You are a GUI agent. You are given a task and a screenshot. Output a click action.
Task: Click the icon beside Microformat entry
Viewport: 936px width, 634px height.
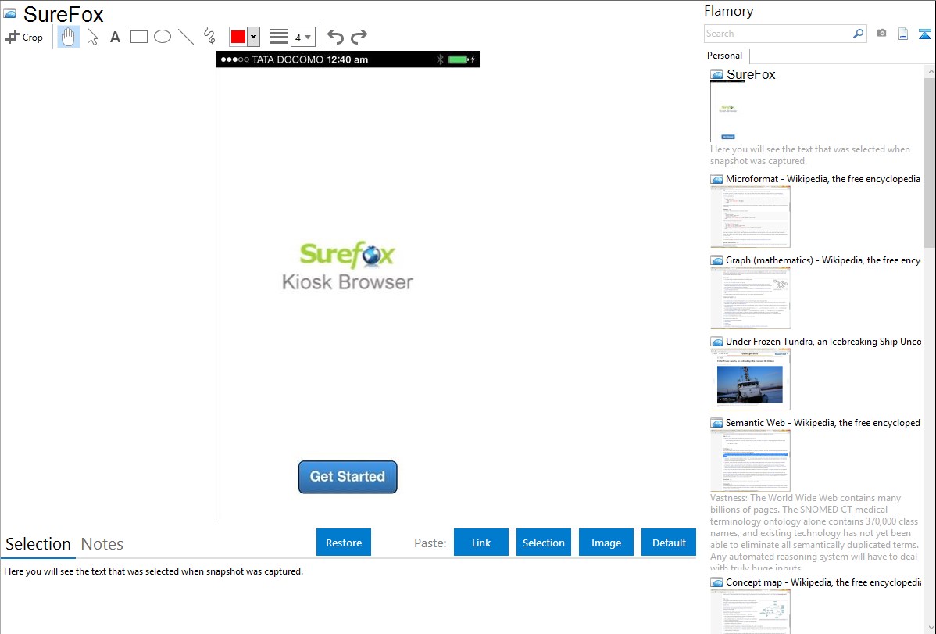pos(716,179)
